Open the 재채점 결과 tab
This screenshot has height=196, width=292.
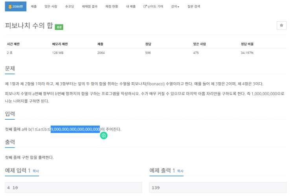90,7
